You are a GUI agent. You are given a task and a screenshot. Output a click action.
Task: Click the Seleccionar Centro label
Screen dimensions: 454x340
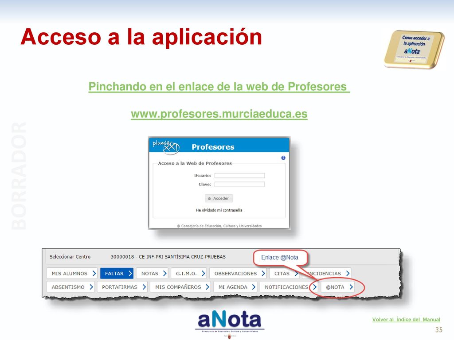point(70,257)
